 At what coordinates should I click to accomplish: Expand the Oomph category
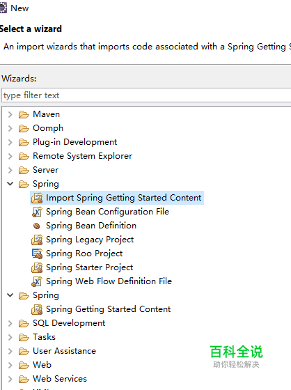[10, 128]
